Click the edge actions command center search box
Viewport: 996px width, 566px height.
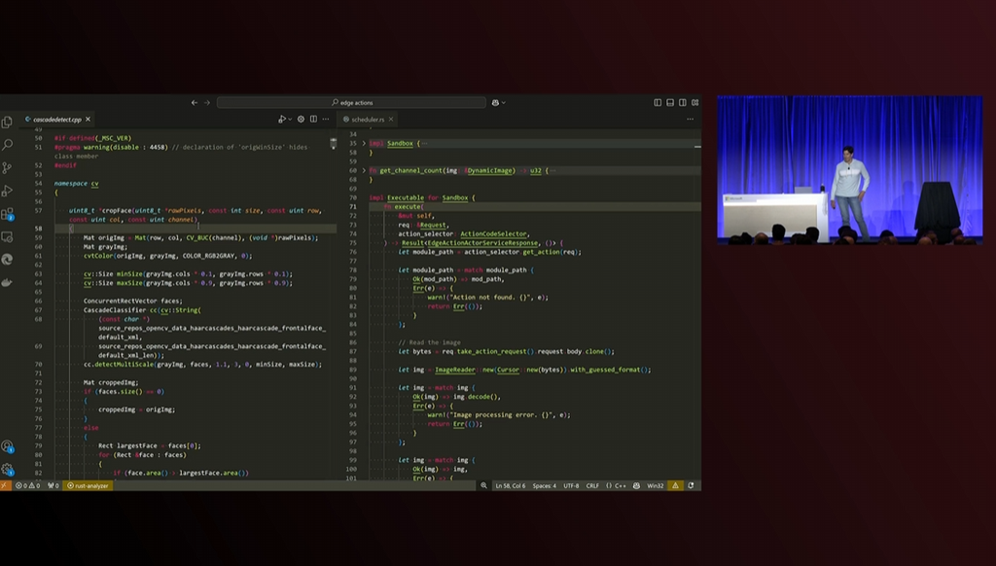click(351, 102)
